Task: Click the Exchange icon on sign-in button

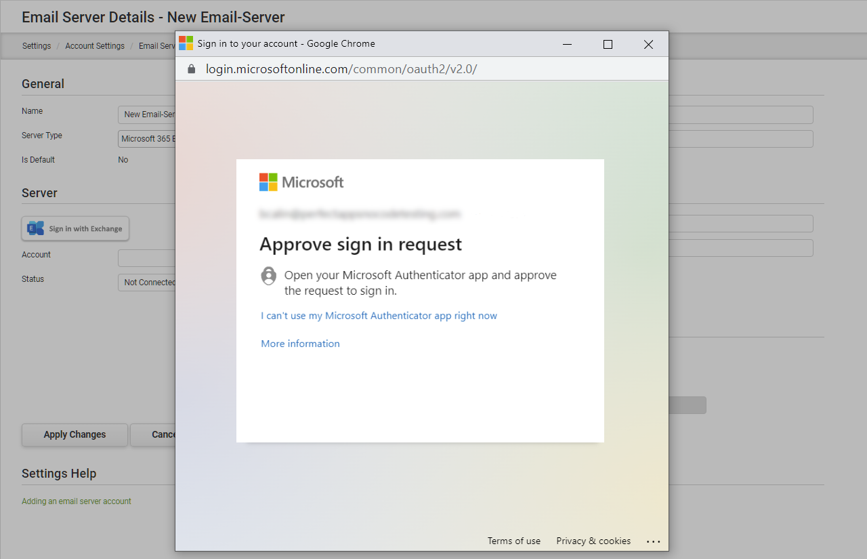Action: 35,228
